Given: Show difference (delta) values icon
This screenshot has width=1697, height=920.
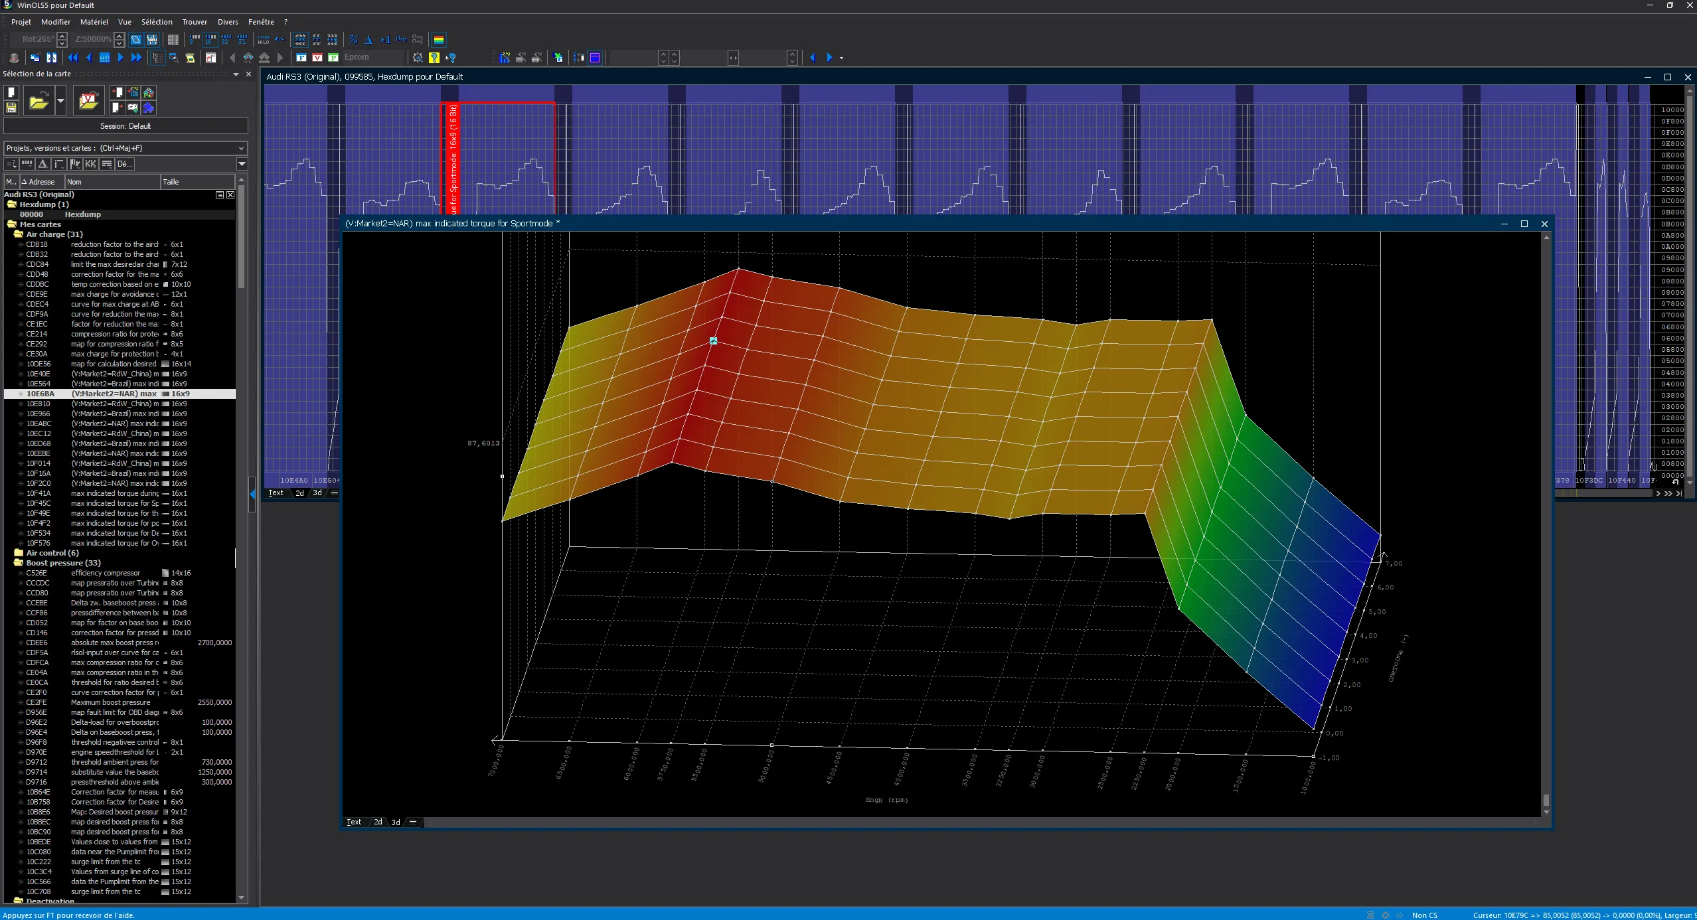Looking at the screenshot, I should coord(369,40).
